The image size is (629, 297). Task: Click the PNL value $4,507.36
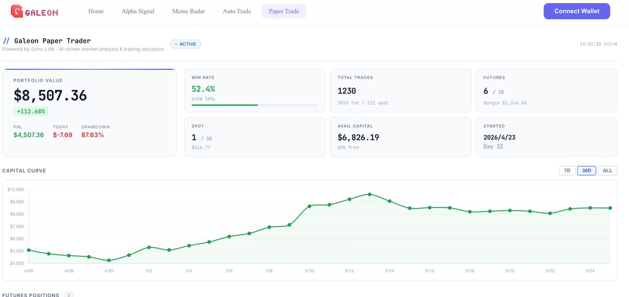click(x=29, y=135)
